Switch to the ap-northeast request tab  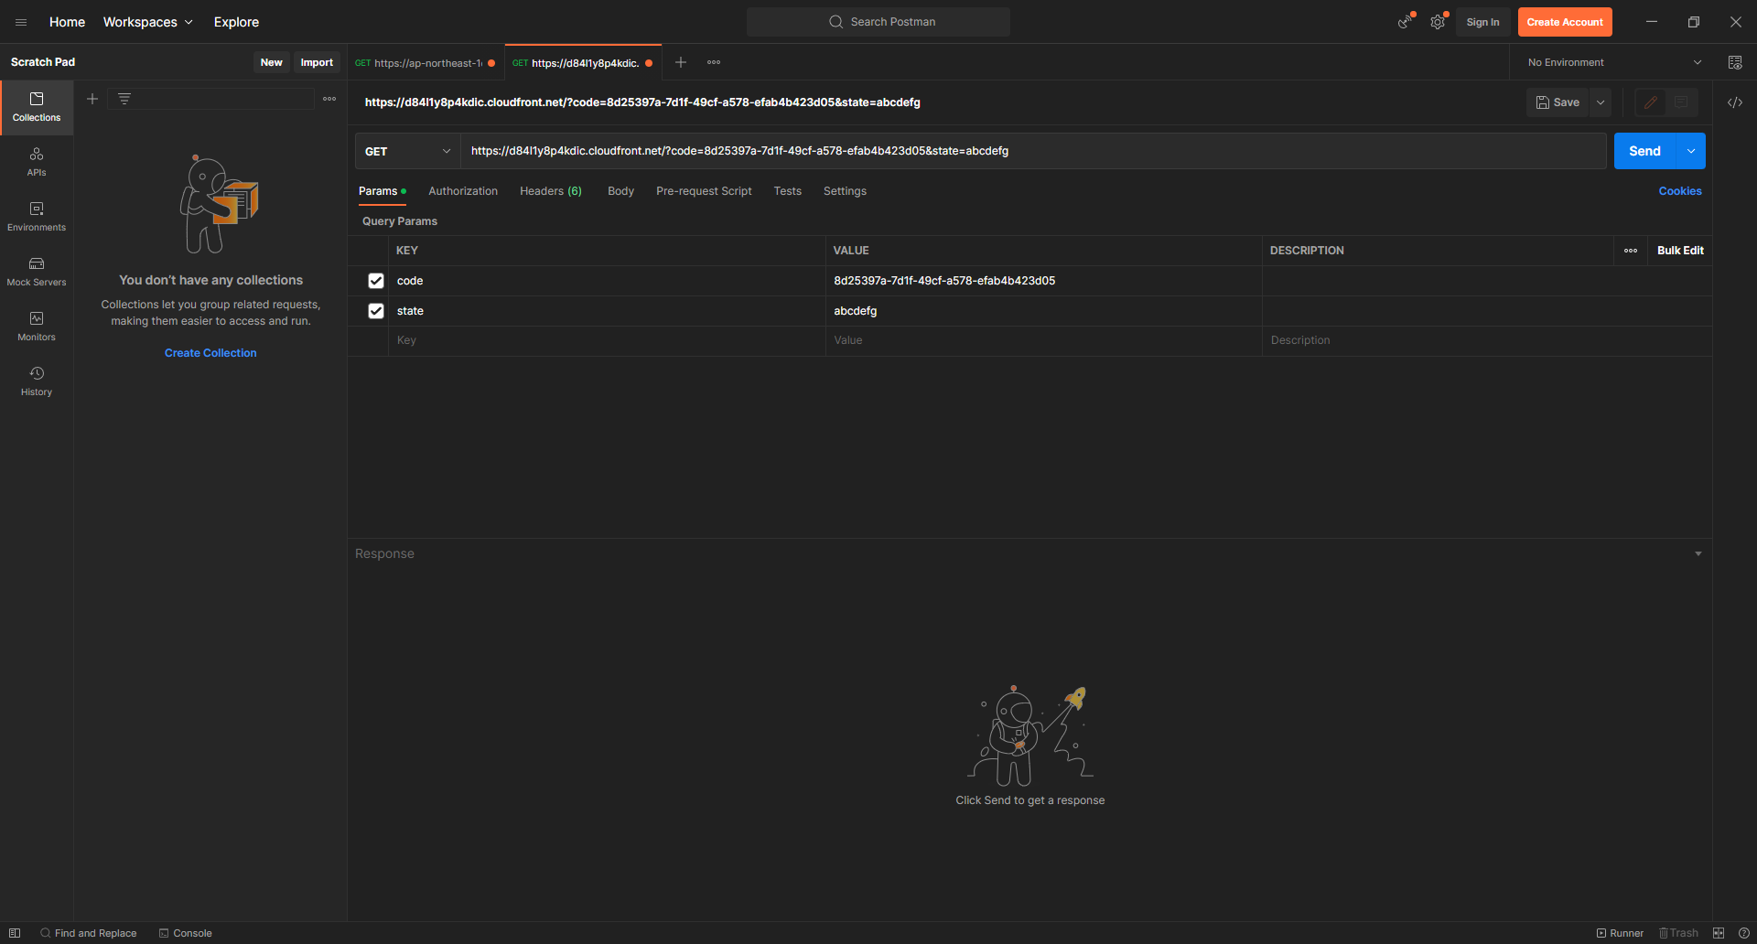426,63
